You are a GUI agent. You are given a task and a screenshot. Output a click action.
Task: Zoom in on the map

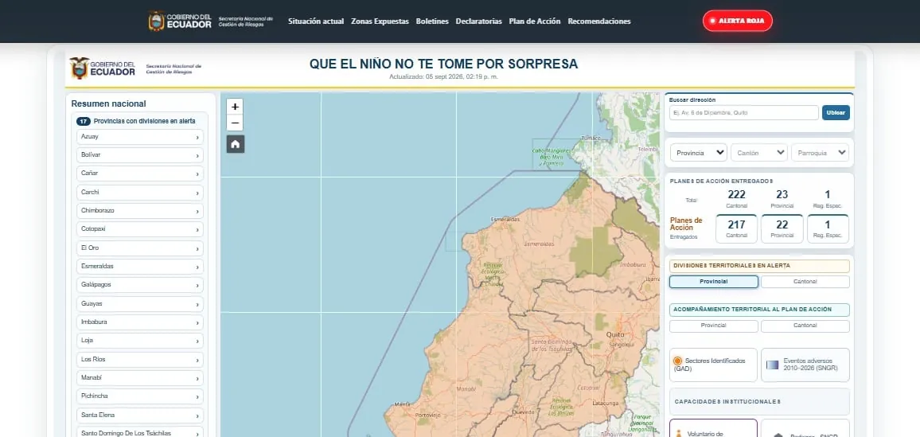pyautogui.click(x=235, y=107)
